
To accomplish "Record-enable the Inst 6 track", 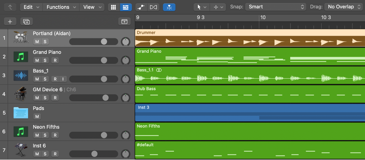I will click(55, 154).
